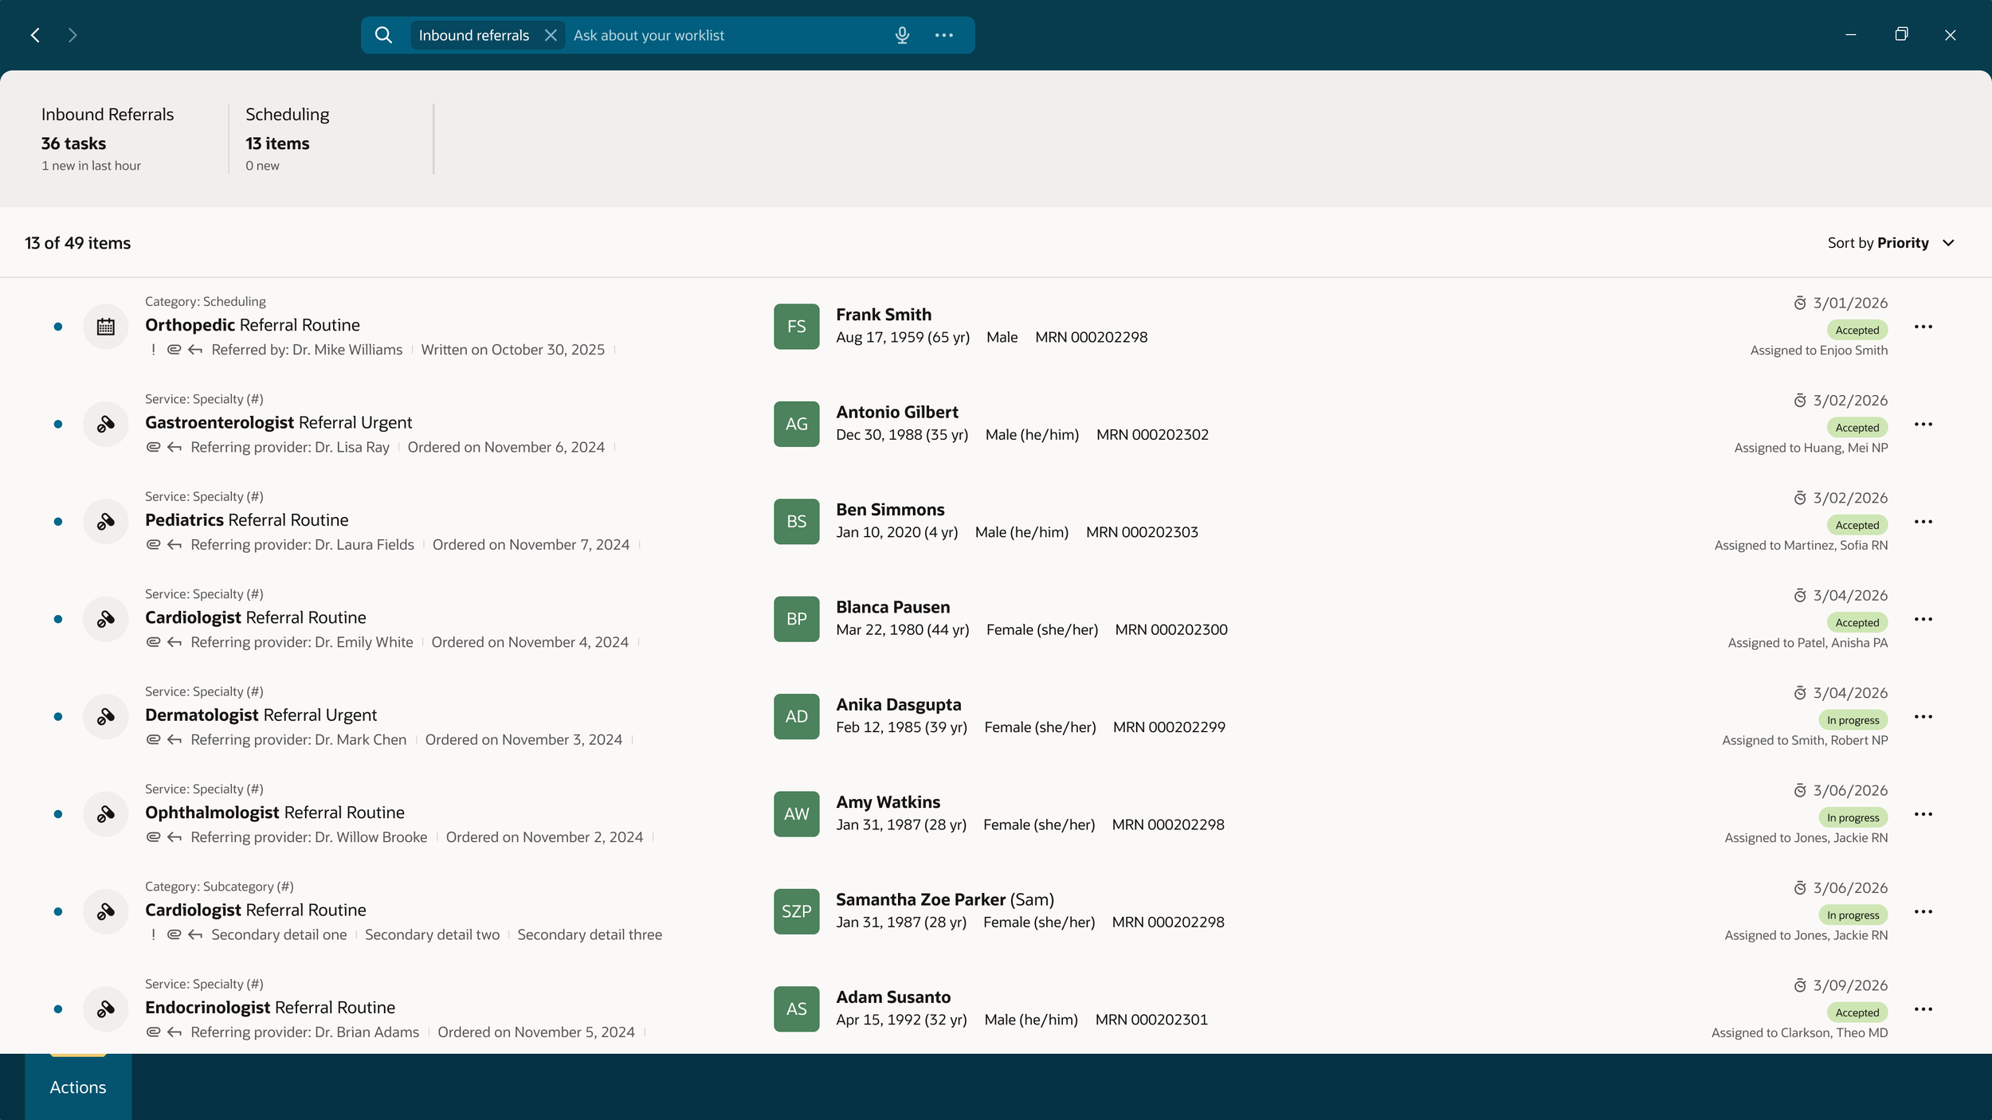
Task: Open the Sort by Priority dropdown
Action: pyautogui.click(x=1891, y=243)
